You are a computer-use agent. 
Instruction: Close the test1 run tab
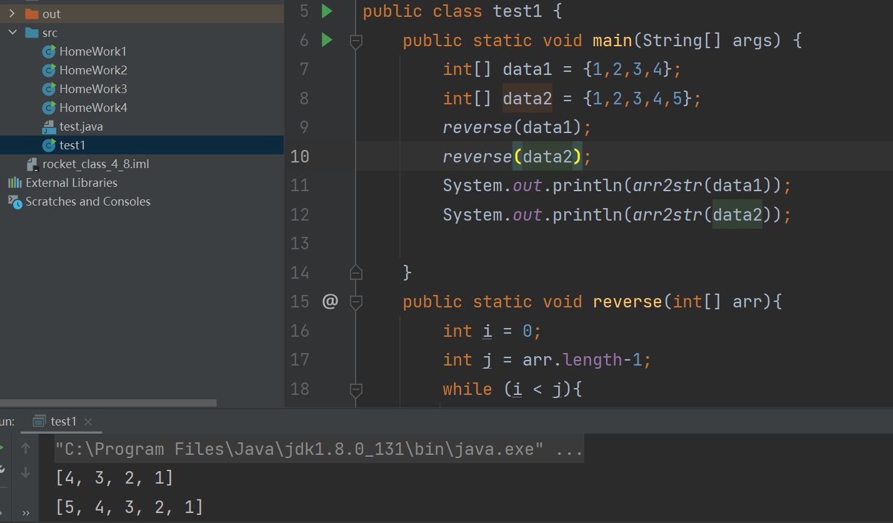click(x=88, y=422)
